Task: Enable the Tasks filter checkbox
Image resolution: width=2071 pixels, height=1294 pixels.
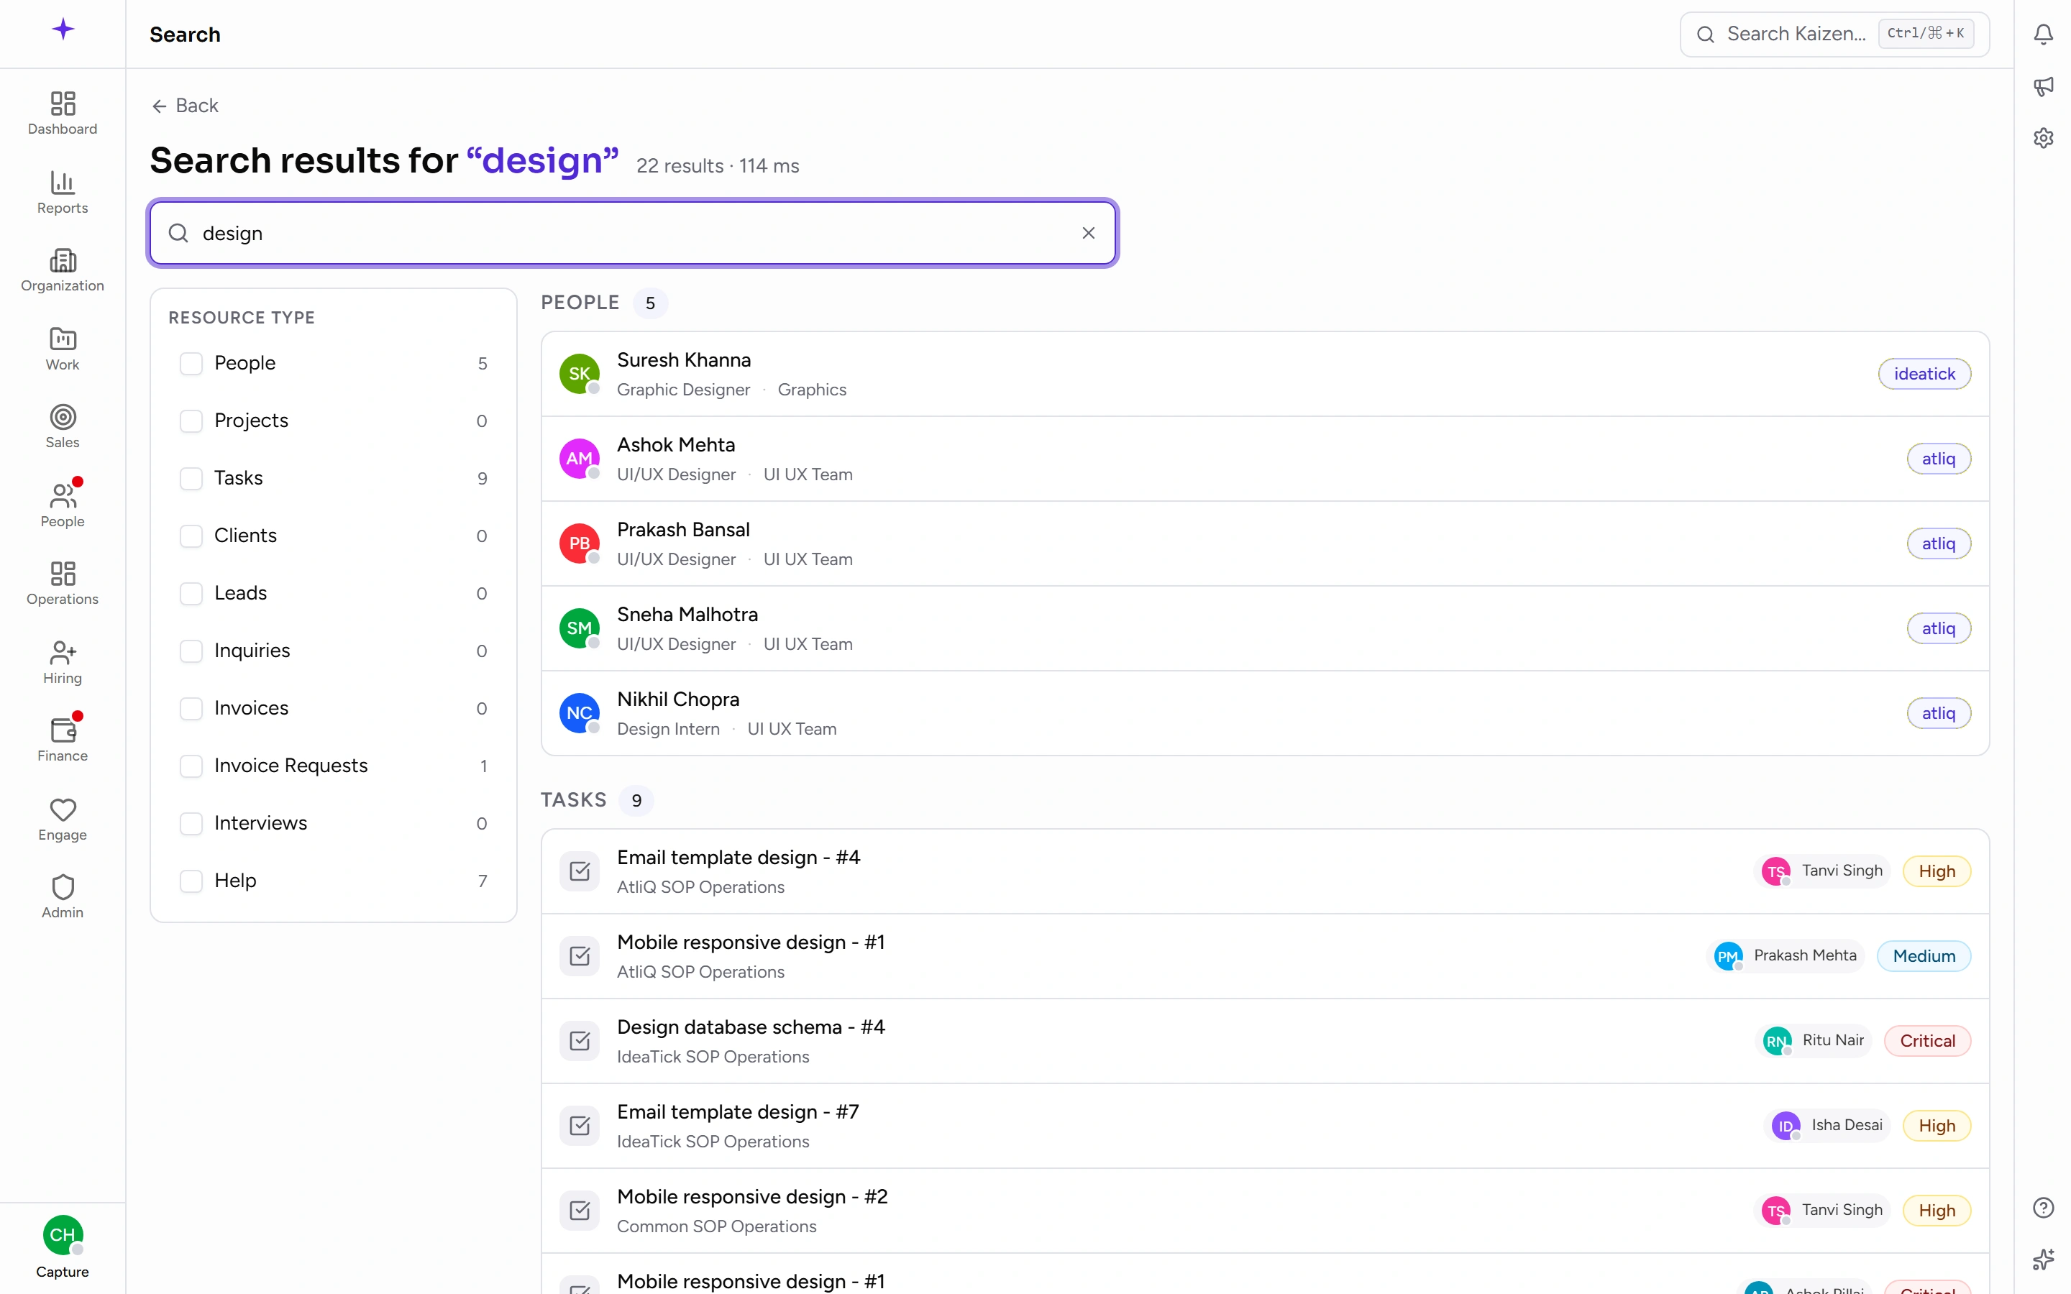Action: coord(191,478)
